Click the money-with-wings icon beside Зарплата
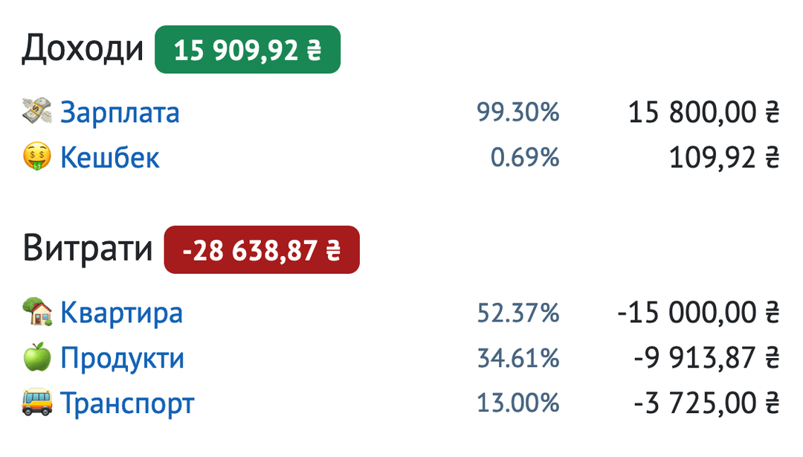This screenshot has height=457, width=803. (37, 113)
